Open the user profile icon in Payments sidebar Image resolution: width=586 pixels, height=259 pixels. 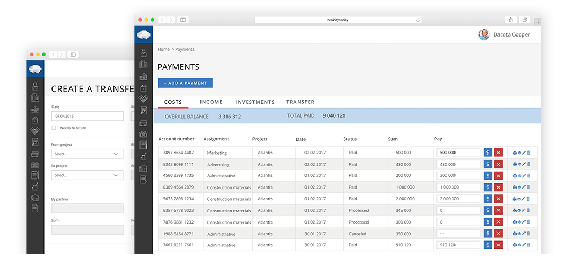pos(144,52)
